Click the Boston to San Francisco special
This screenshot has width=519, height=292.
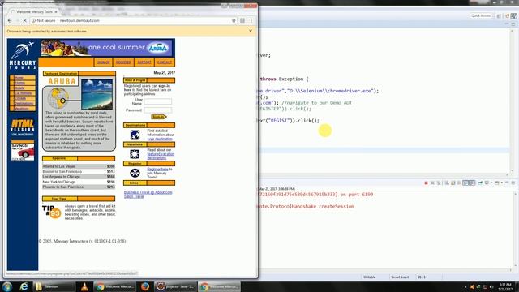[79, 171]
